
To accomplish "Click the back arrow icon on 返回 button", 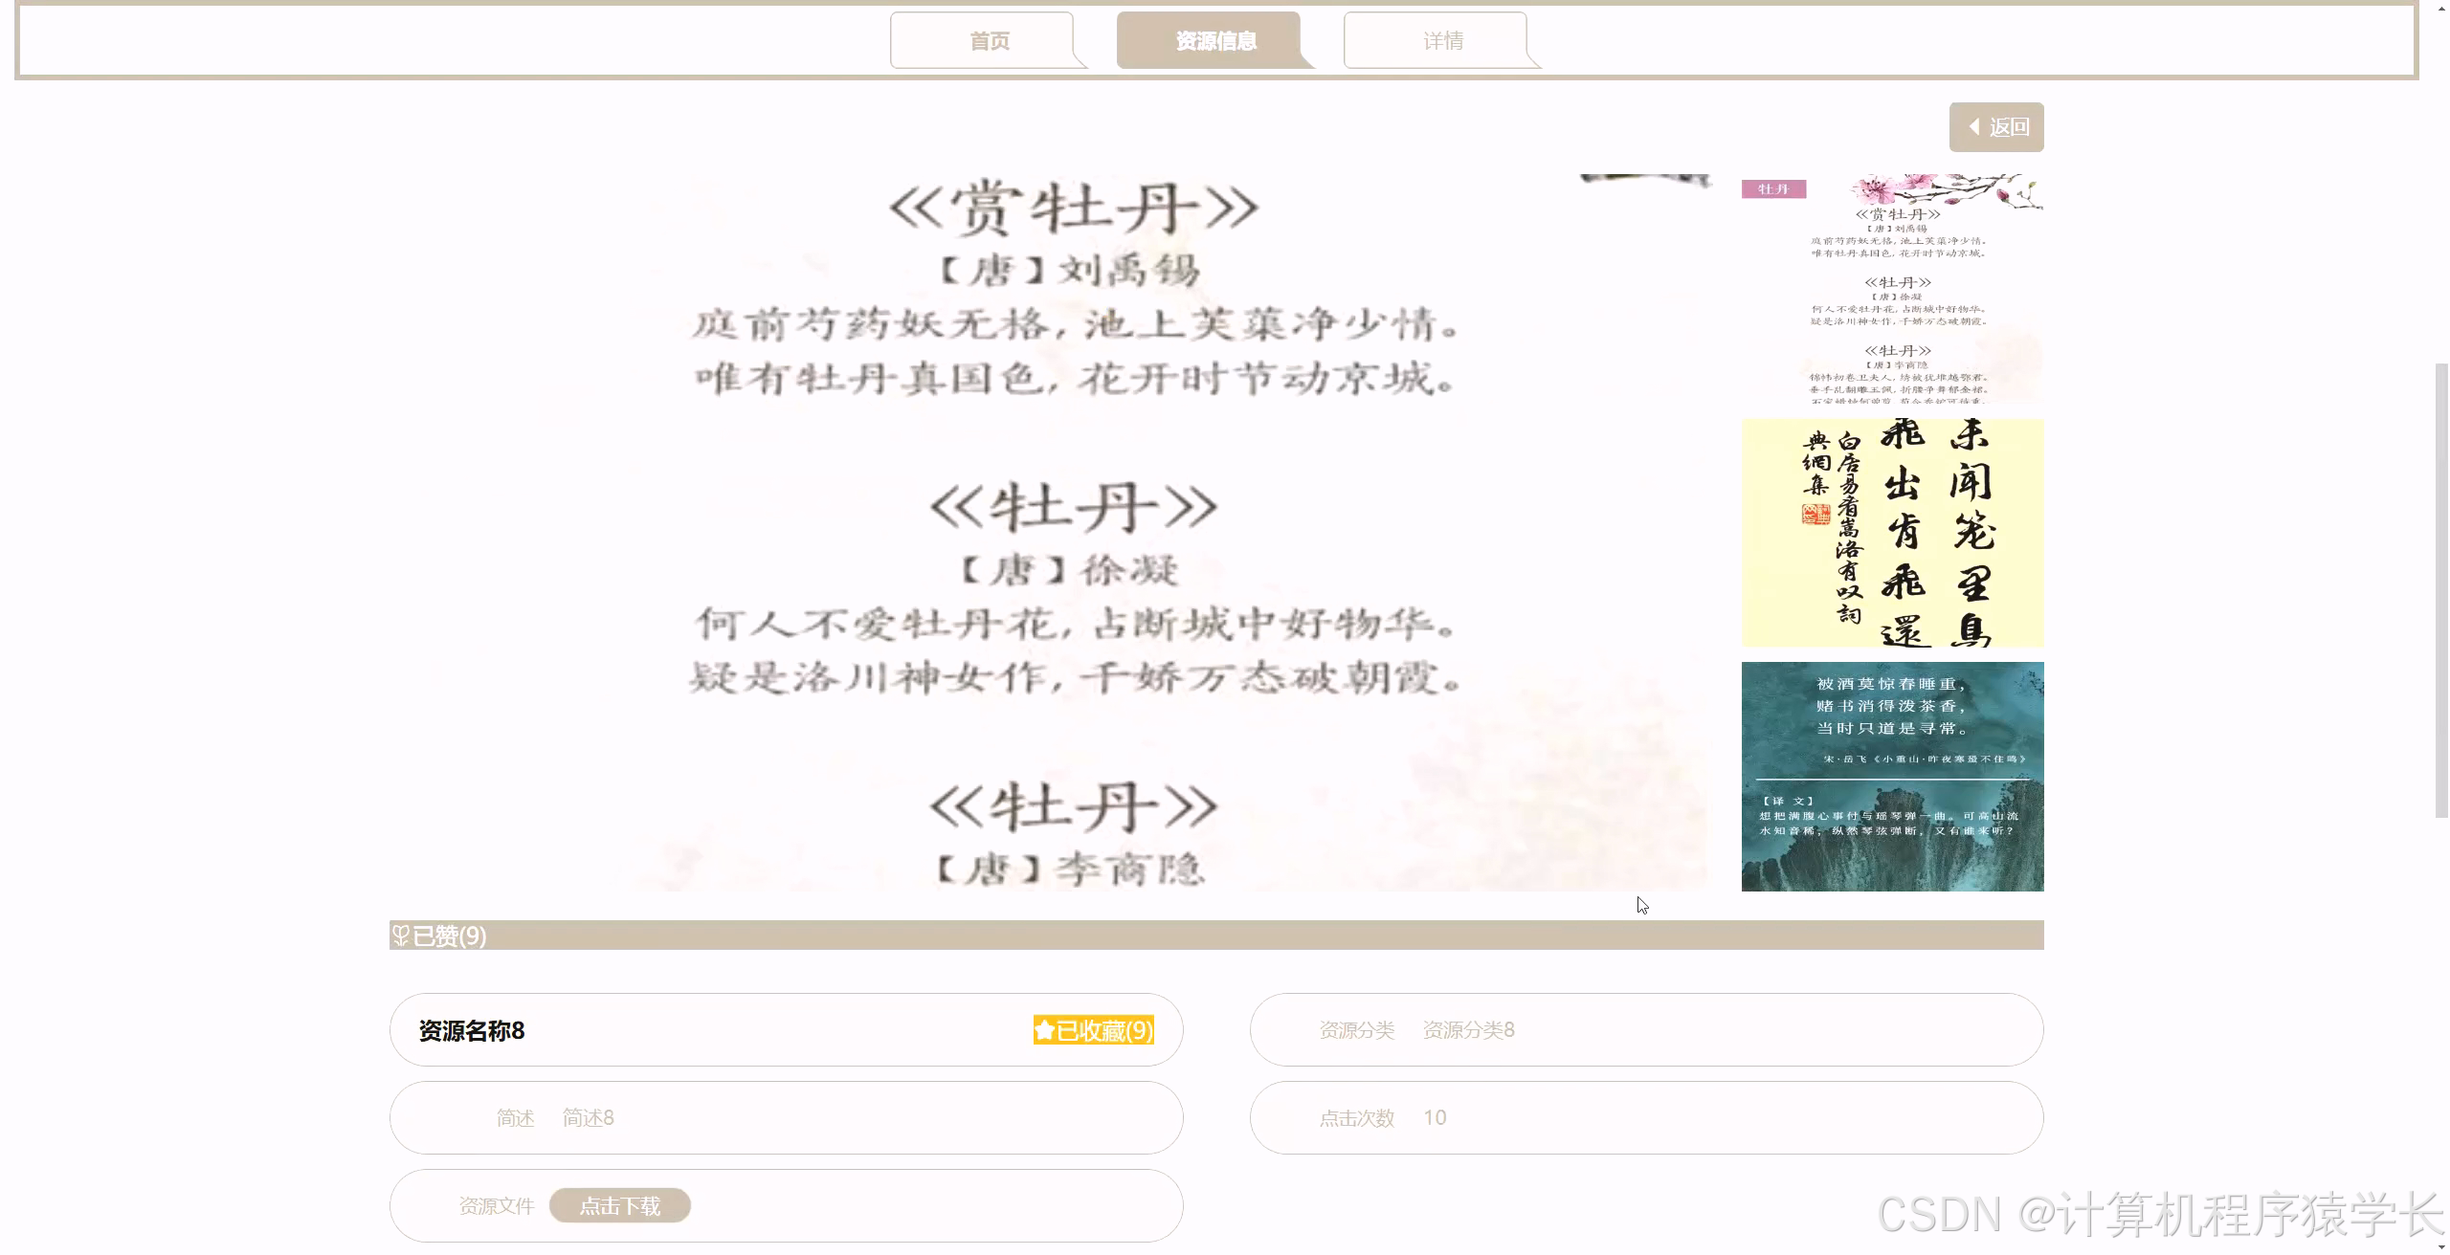I will click(x=1973, y=125).
